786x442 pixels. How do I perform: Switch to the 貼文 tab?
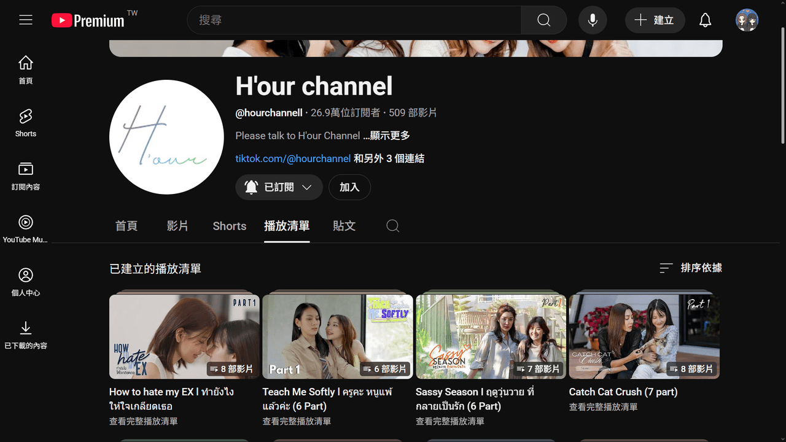(344, 226)
